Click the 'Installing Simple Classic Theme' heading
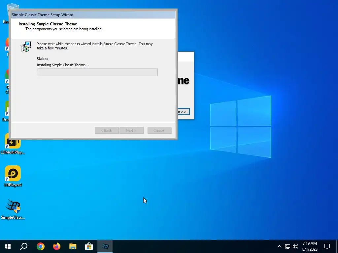 (x=48, y=24)
